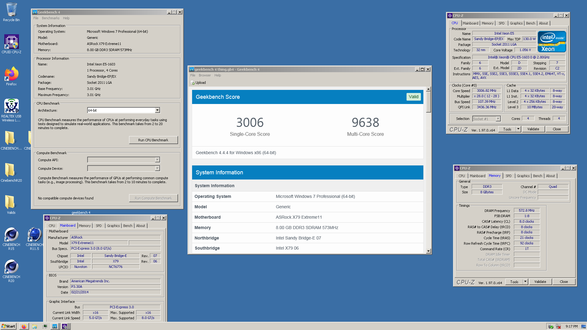Screen dimensions: 587x330
Task: Click the CPU-Z Memory window title icon
Action: pos(457,168)
